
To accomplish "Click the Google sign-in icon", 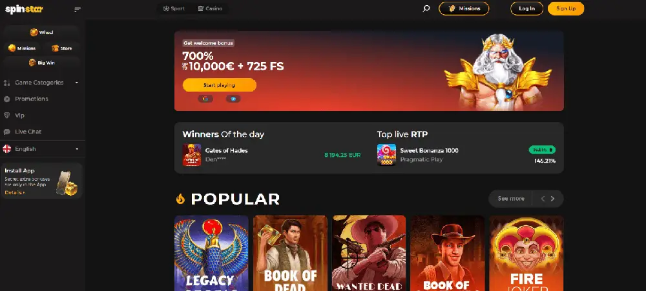I will point(205,99).
